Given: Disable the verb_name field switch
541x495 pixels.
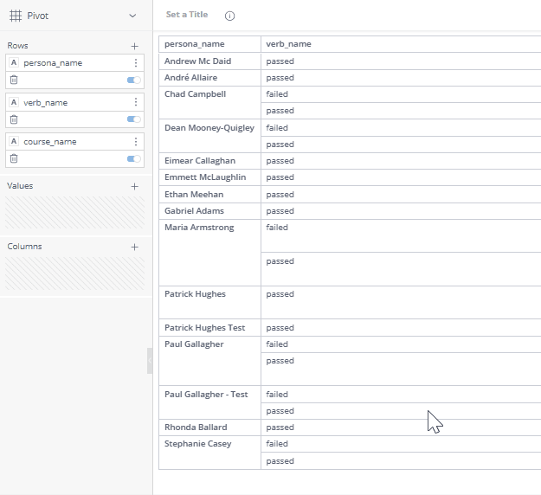Looking at the screenshot, I should 133,119.
